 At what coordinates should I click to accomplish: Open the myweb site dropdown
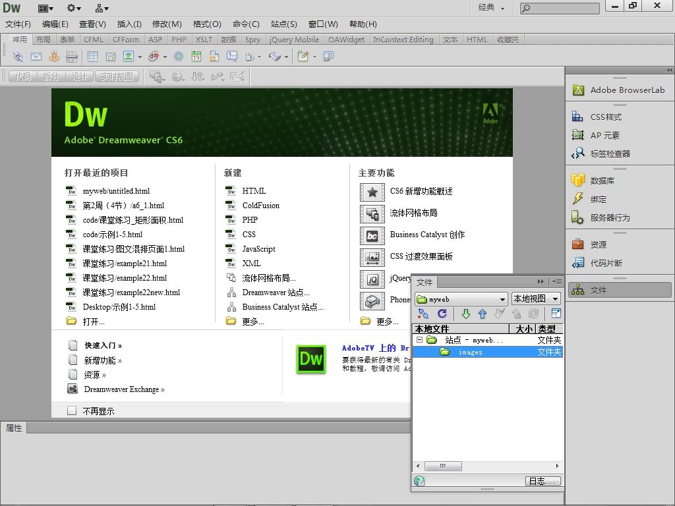(x=461, y=298)
